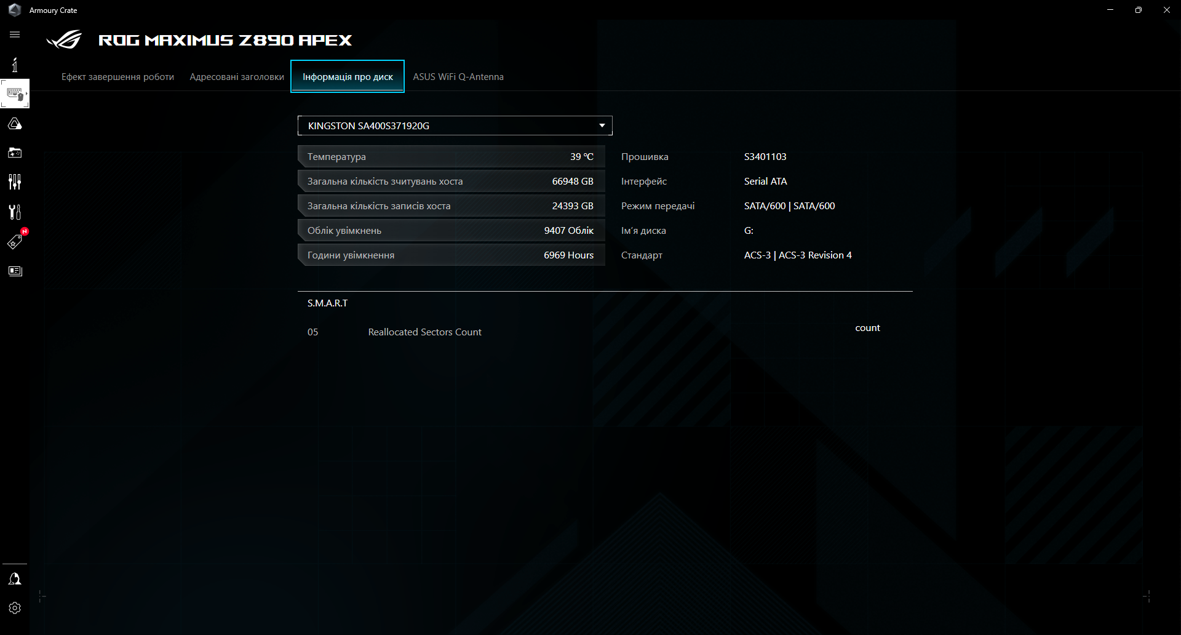Click the Reallocated Sectors Count attribute
Viewport: 1181px width, 635px height.
tap(425, 332)
